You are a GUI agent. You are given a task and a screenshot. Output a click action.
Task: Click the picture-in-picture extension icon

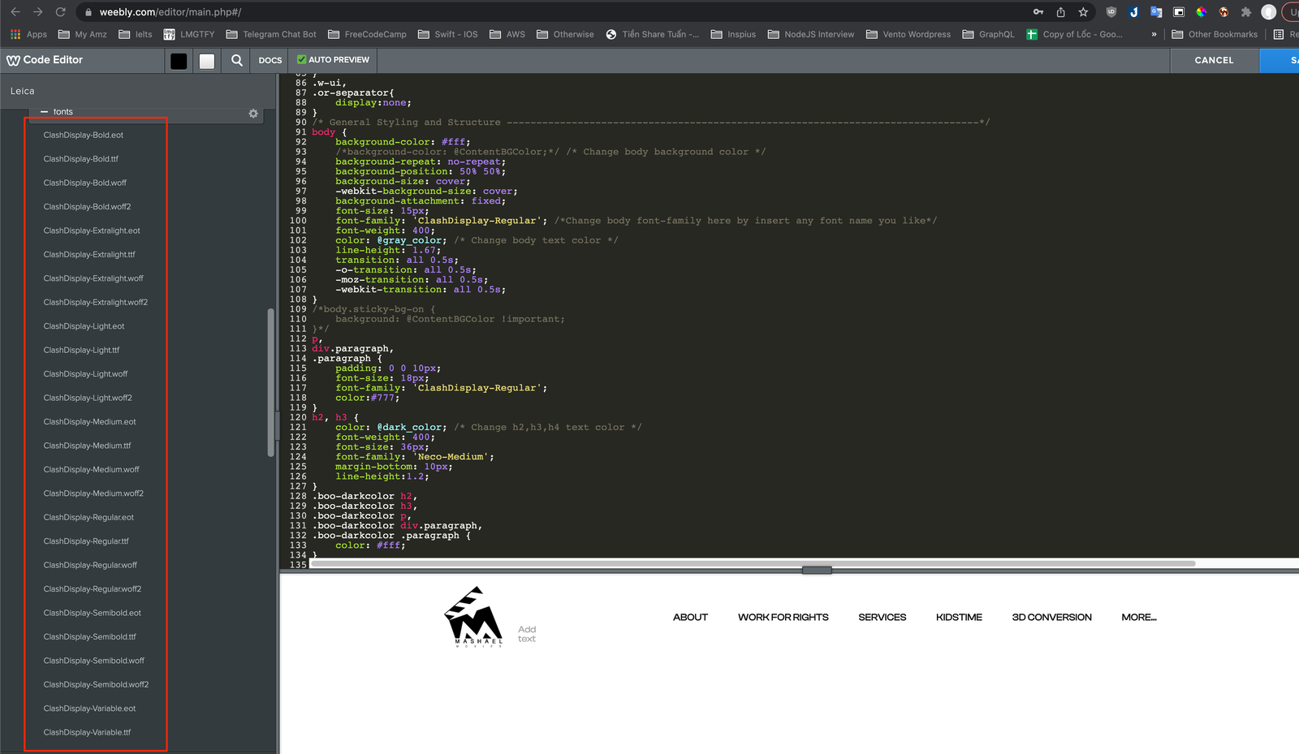pos(1178,12)
